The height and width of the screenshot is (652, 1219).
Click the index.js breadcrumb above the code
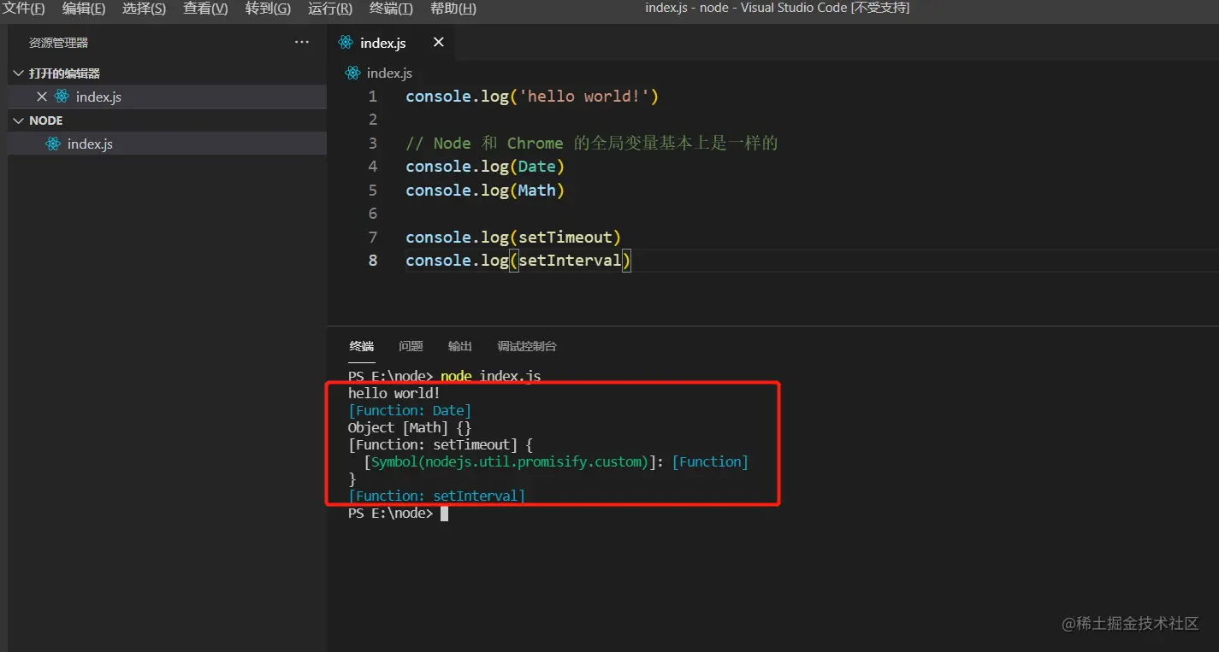tap(389, 73)
